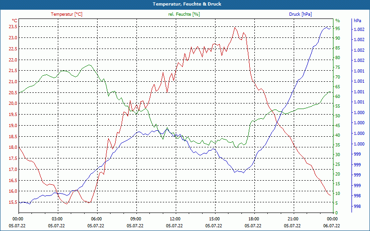This screenshot has width=370, height=231.
Task: Click the '55' tick on the green humidity axis
Action: click(338, 106)
